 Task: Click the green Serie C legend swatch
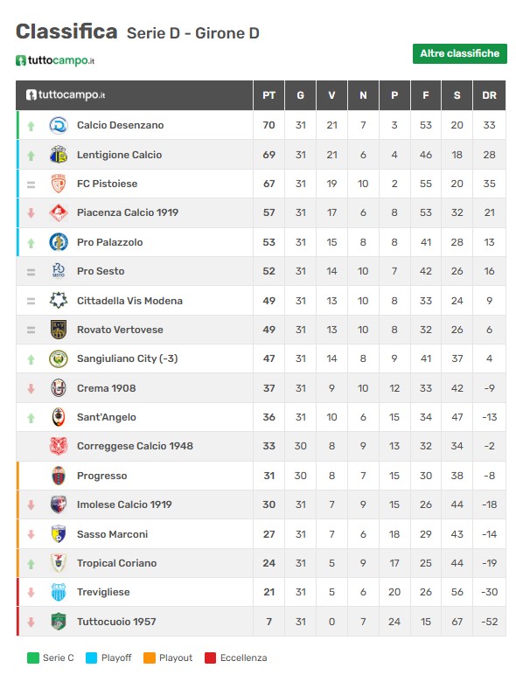[x=32, y=658]
